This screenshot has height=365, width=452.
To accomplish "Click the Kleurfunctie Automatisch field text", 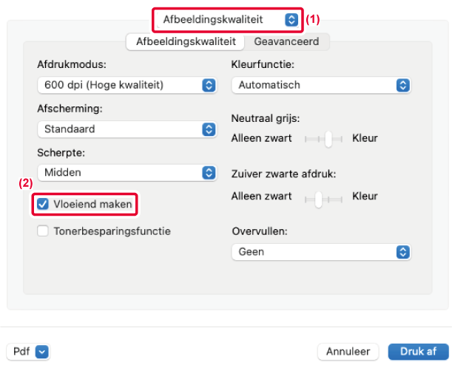I will [x=269, y=85].
